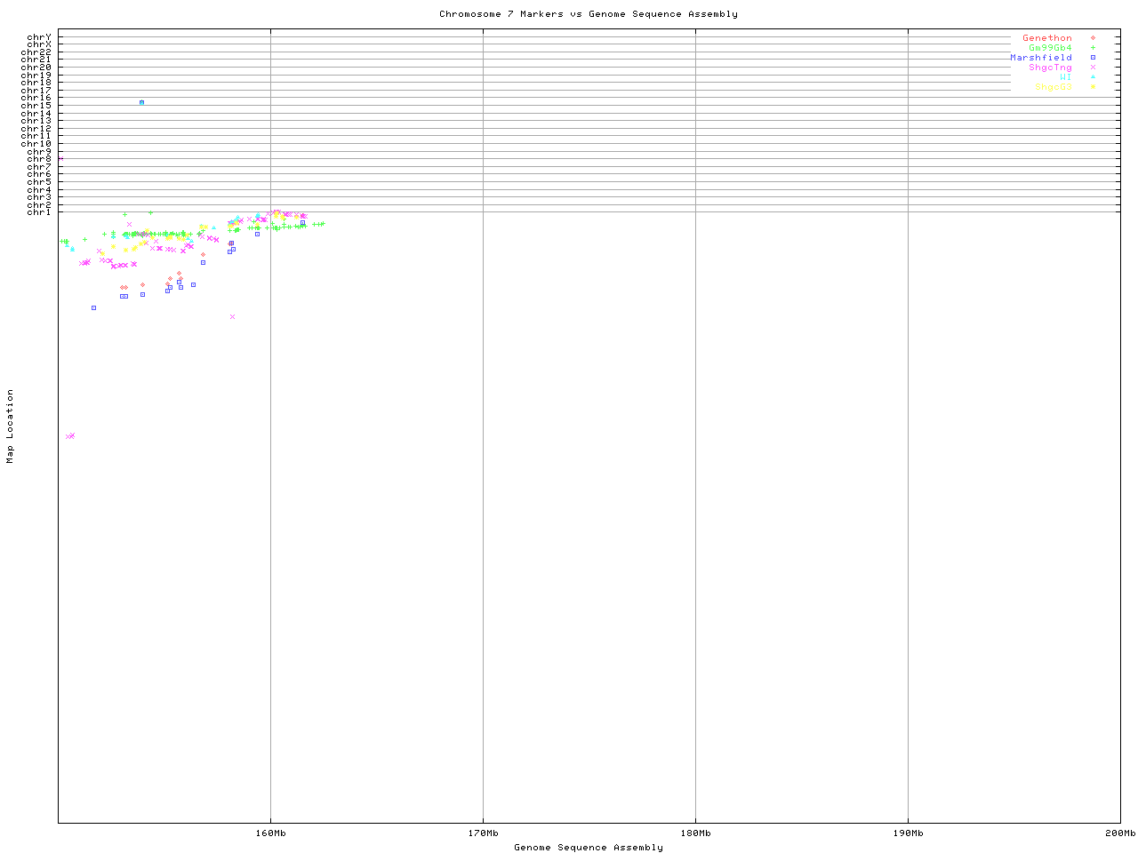Click the cyan triangle WI legend marker
The height and width of the screenshot is (853, 1138).
(1093, 77)
